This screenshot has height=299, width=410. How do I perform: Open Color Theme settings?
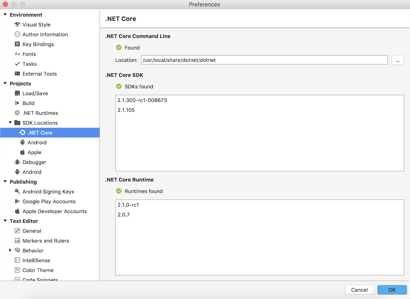[38, 270]
